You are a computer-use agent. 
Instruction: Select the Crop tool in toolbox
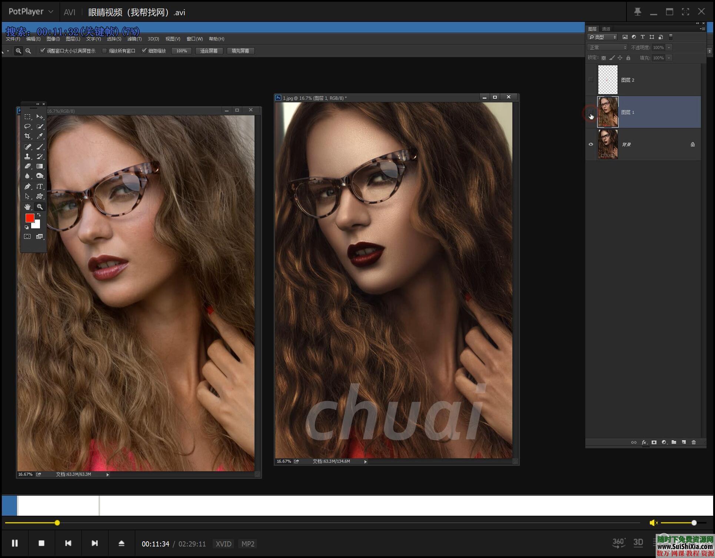click(27, 136)
